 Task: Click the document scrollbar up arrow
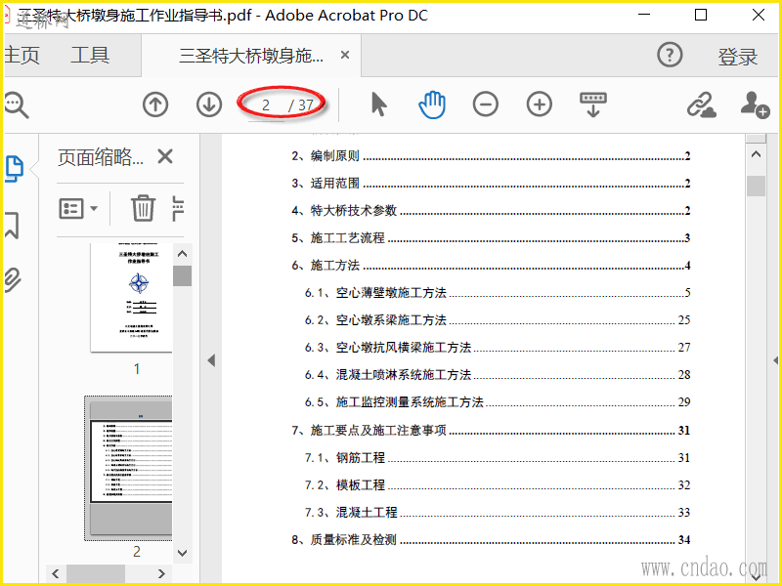[x=756, y=154]
